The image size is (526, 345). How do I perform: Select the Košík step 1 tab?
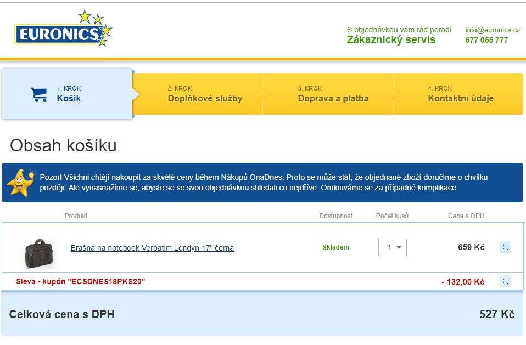point(69,94)
